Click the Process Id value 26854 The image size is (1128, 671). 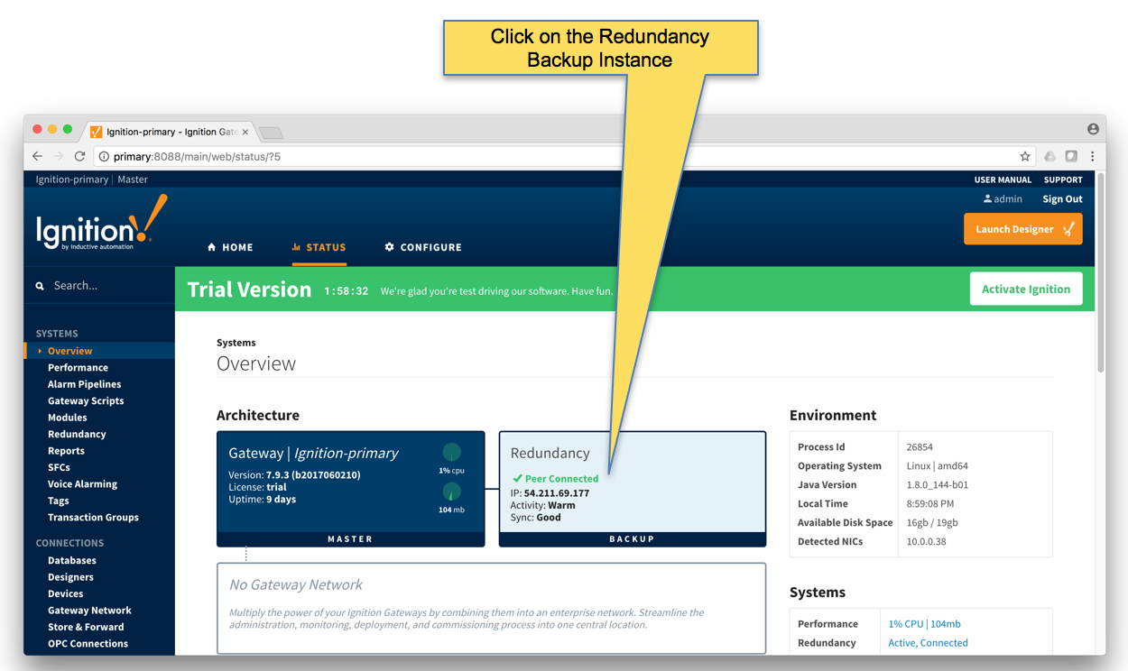[x=920, y=447]
